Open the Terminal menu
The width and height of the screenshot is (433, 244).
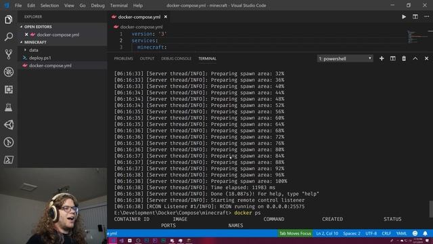(119, 5)
